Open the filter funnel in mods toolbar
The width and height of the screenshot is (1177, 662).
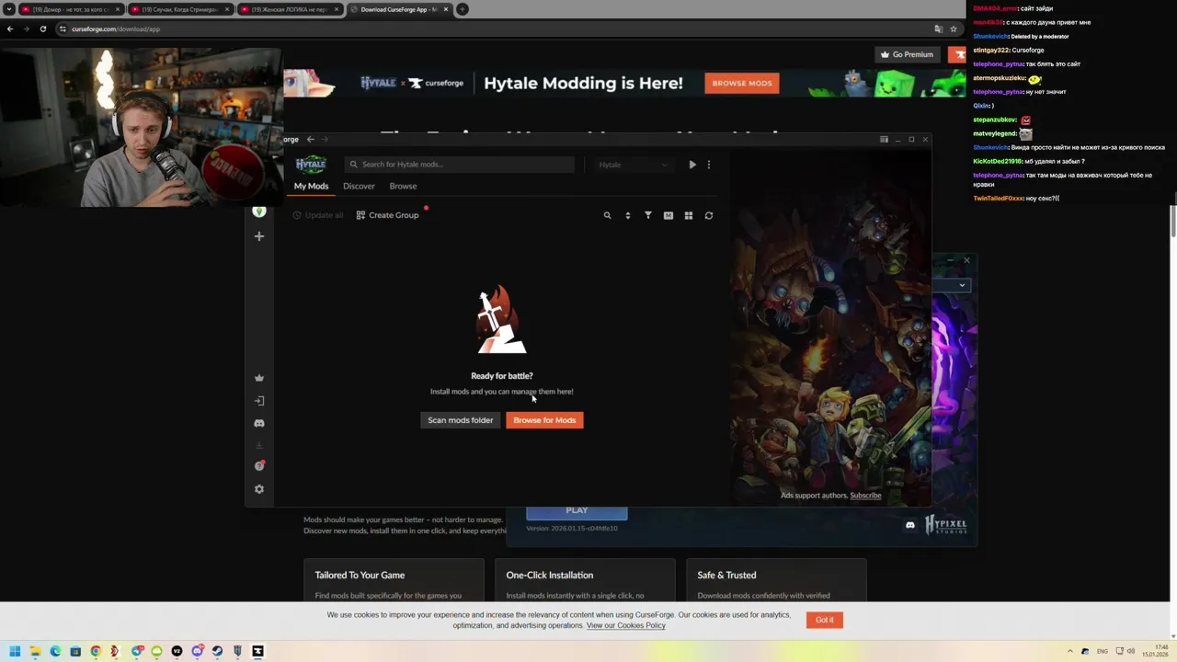pyautogui.click(x=648, y=215)
